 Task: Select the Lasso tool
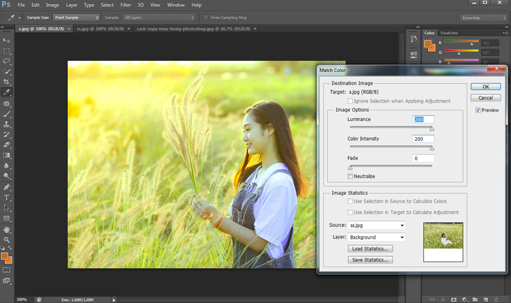tap(7, 61)
